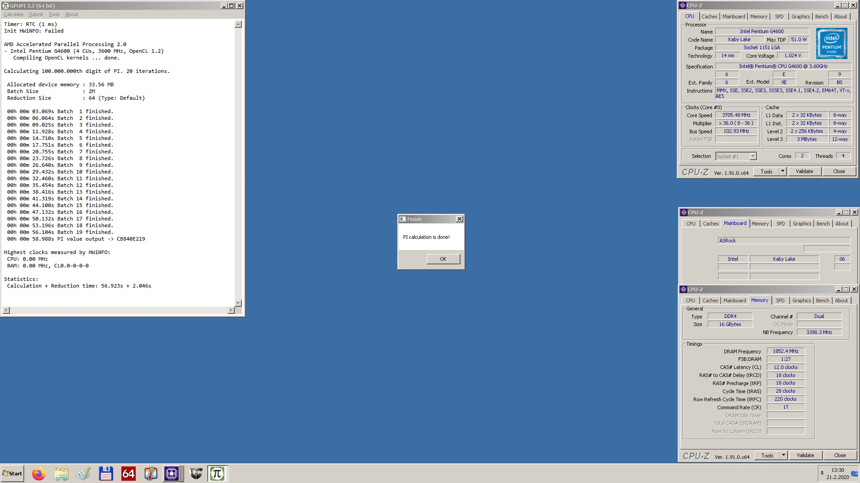The image size is (860, 483).
Task: Click Close button in top CPU-Z window
Action: [x=839, y=171]
